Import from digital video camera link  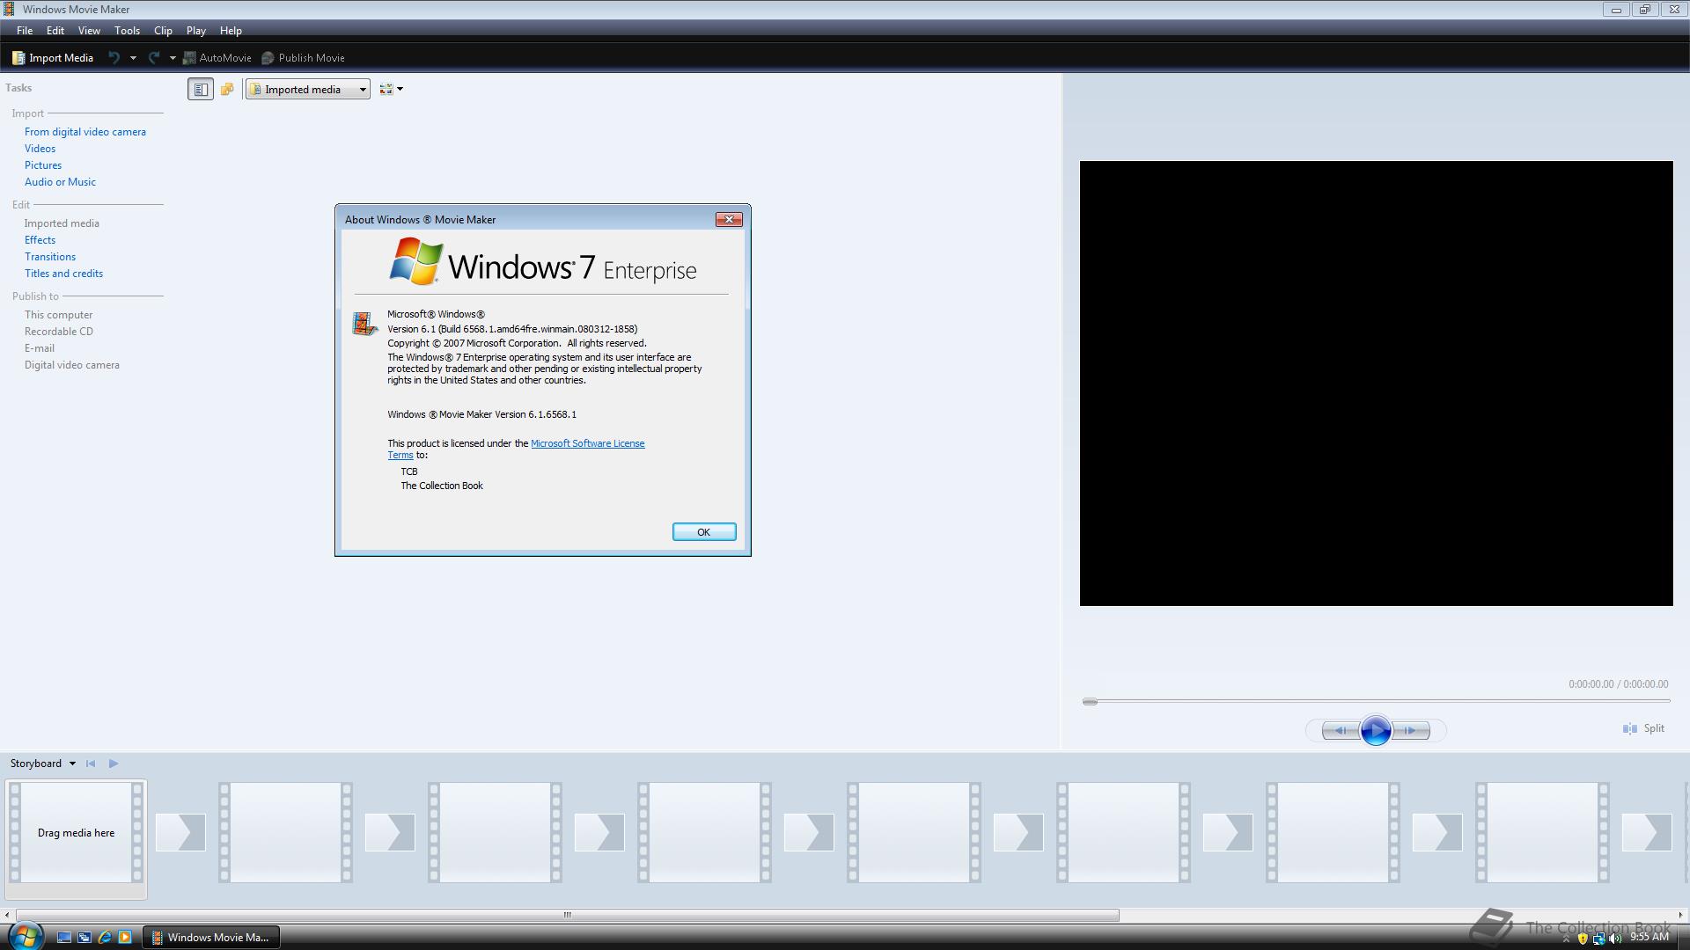tap(85, 132)
